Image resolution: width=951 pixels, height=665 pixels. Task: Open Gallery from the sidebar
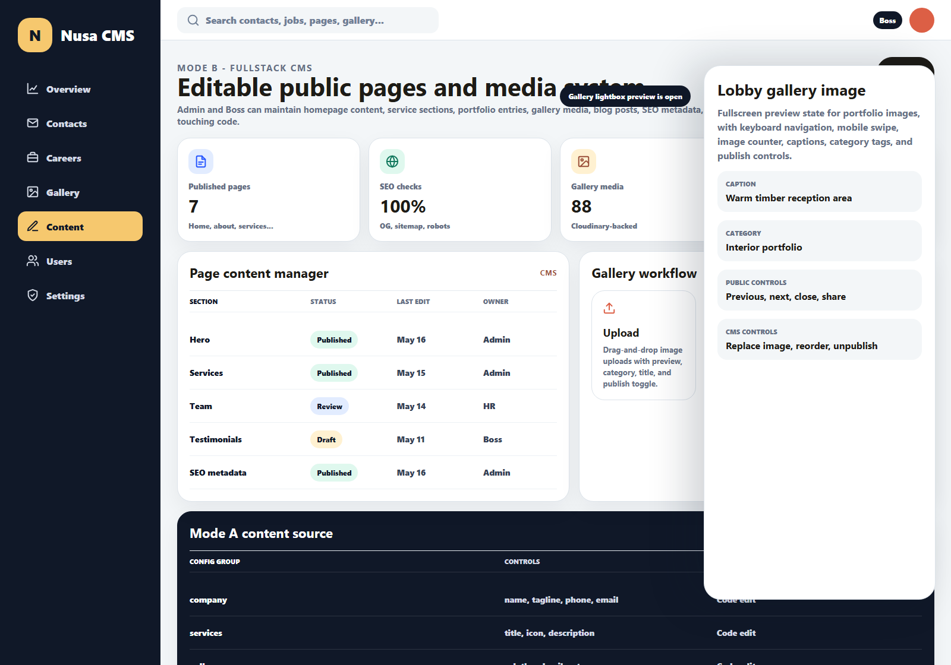coord(80,192)
